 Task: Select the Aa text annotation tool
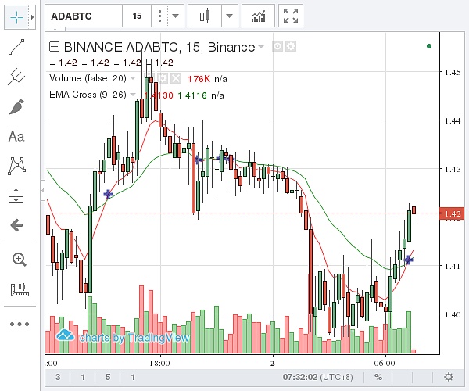coord(16,136)
